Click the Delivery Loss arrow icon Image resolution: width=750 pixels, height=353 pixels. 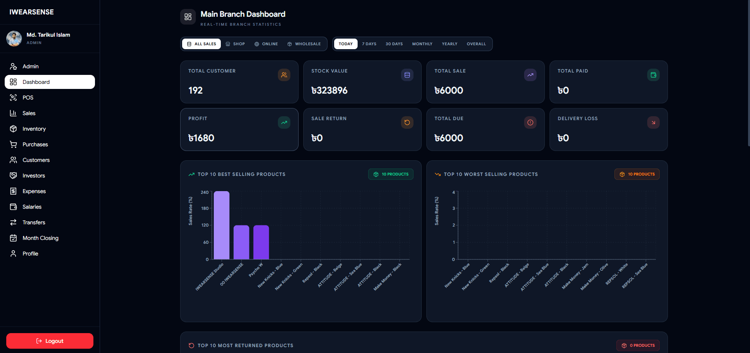[653, 122]
